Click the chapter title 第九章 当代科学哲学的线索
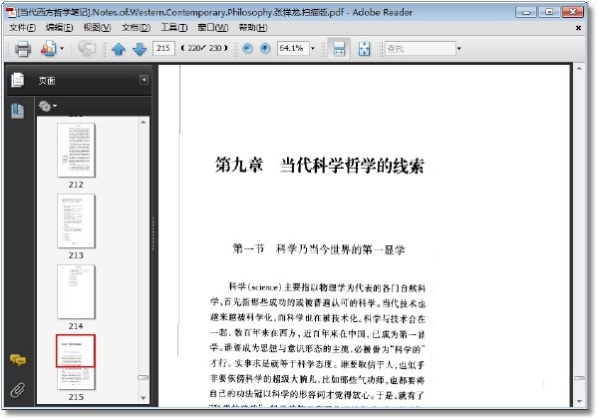 pyautogui.click(x=320, y=166)
